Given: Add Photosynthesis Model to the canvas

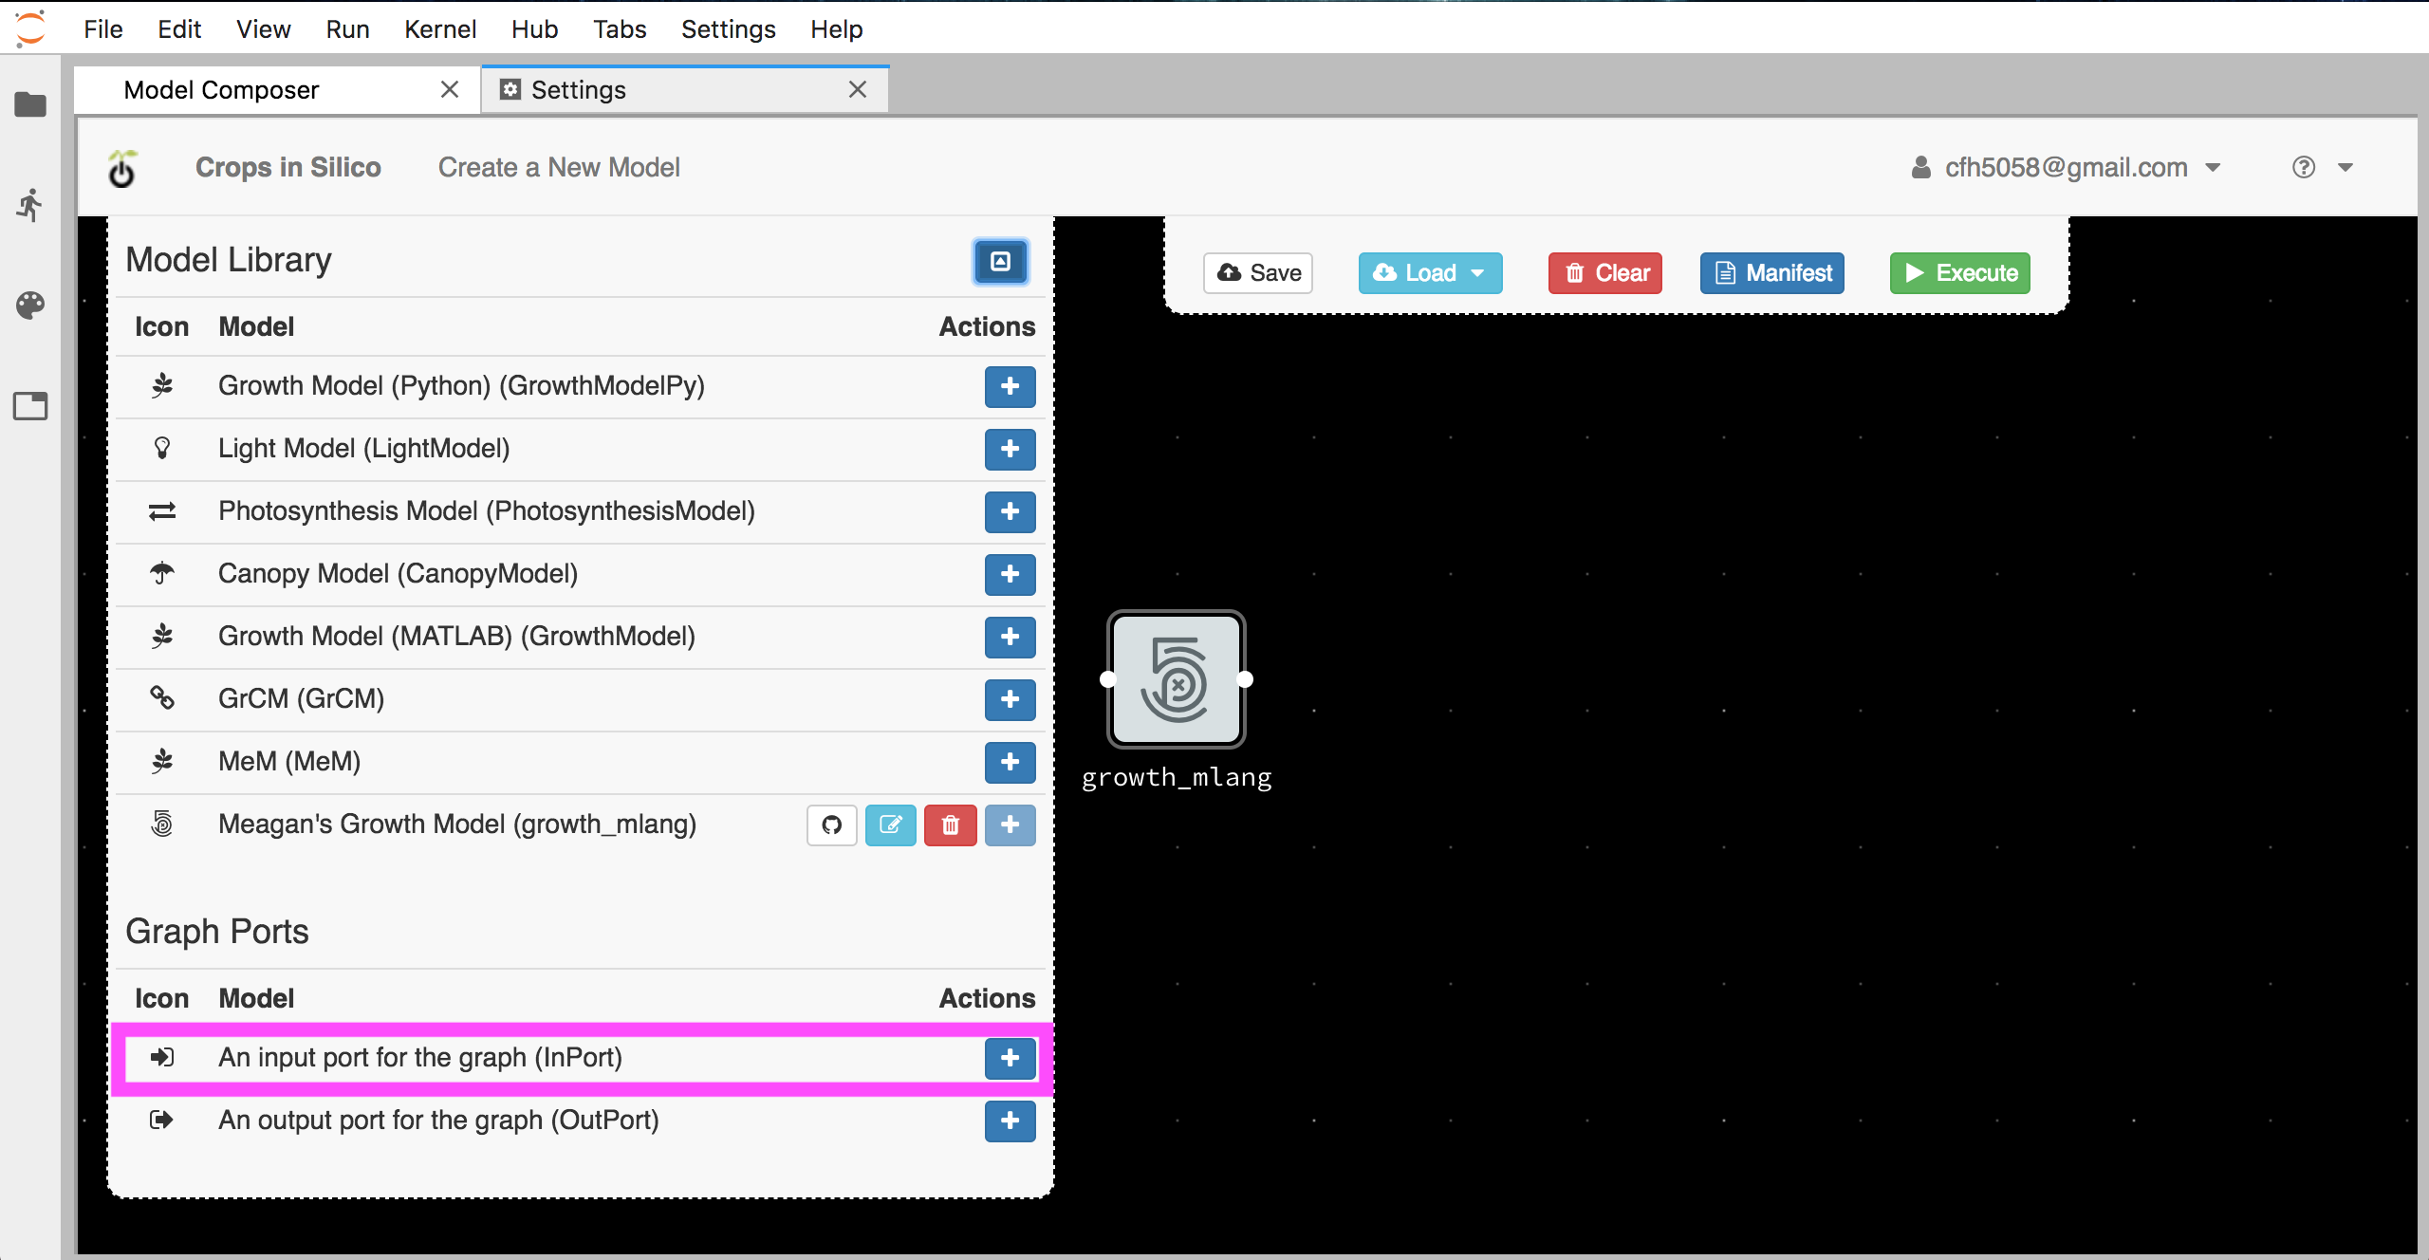Looking at the screenshot, I should tap(1010, 511).
